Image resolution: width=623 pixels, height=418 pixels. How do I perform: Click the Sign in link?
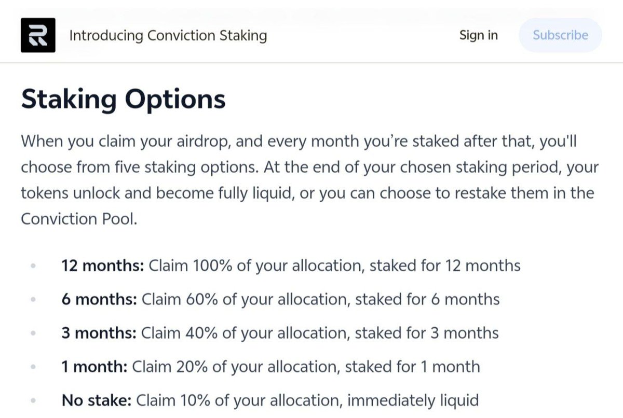click(478, 35)
